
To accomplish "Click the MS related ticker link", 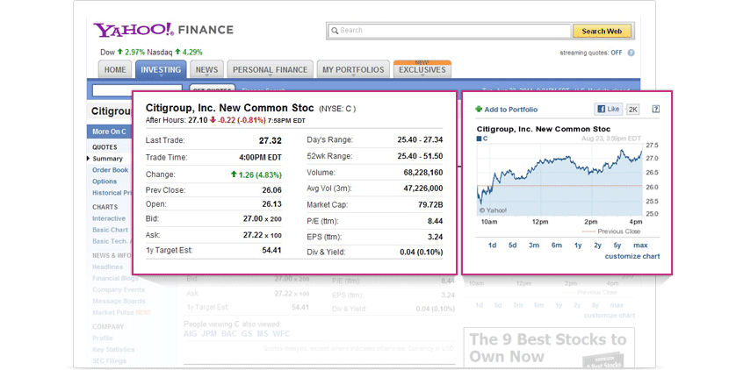I will point(263,334).
